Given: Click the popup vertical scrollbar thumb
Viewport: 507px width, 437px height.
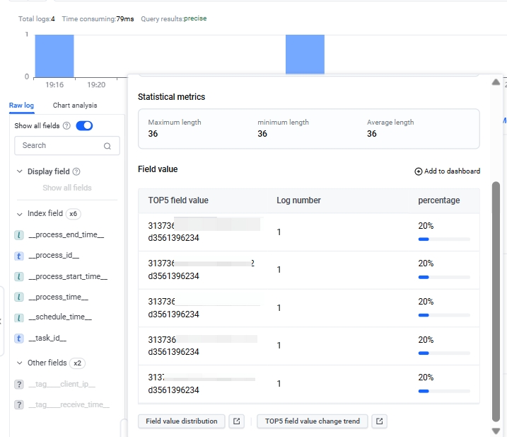Looking at the screenshot, I should pyautogui.click(x=496, y=302).
